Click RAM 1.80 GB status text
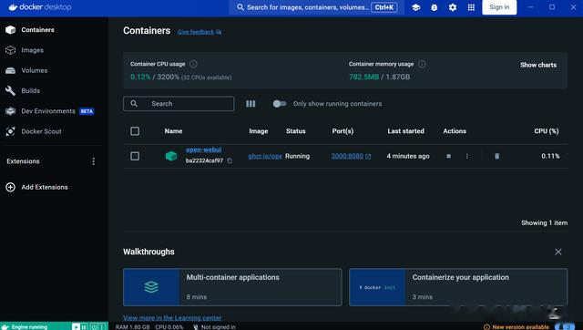Image resolution: width=583 pixels, height=330 pixels. (x=133, y=327)
